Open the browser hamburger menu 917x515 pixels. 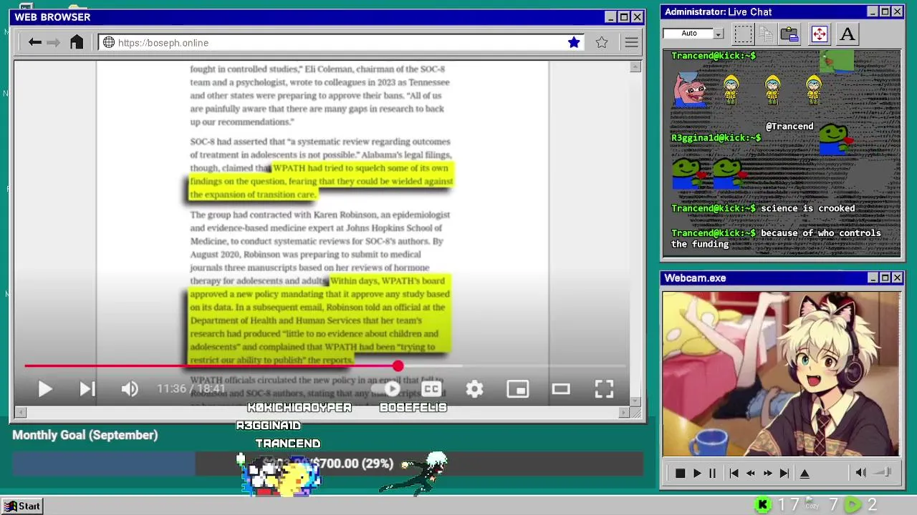(631, 43)
